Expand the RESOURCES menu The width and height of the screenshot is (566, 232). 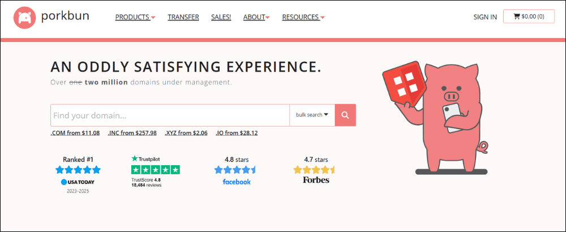point(303,17)
